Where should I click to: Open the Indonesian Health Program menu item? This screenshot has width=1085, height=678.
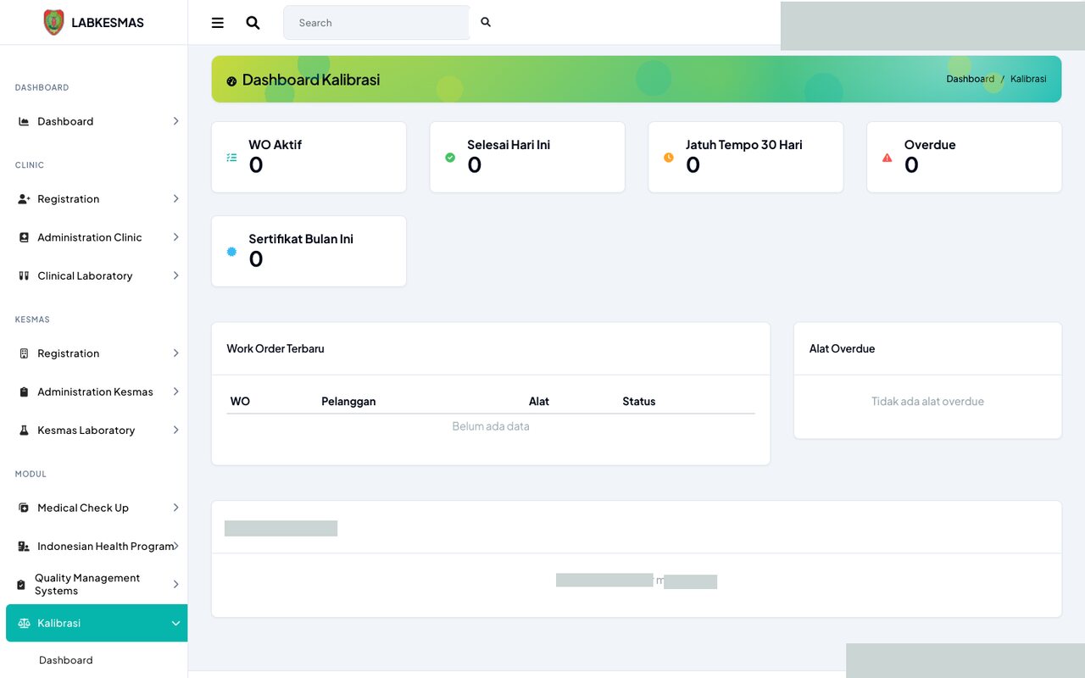[97, 547]
